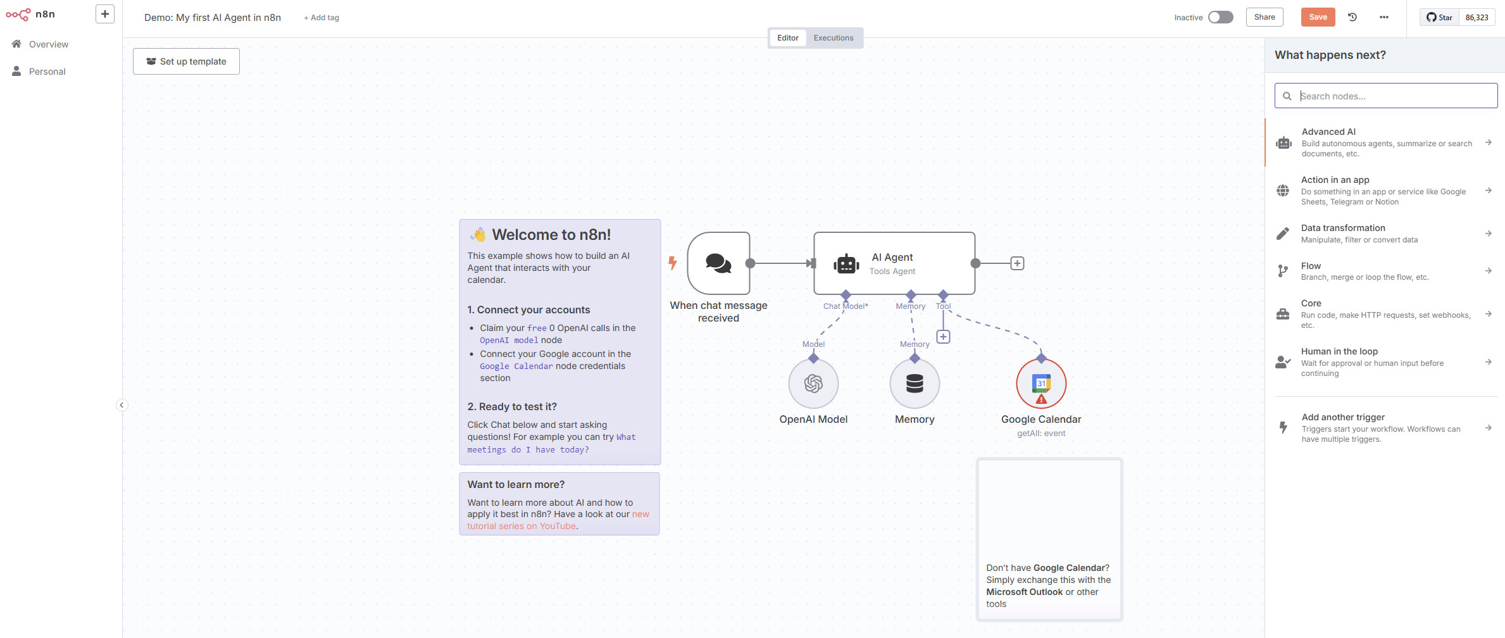Click the getAll: event node subtitle
Viewport: 1505px width, 638px height.
point(1041,434)
